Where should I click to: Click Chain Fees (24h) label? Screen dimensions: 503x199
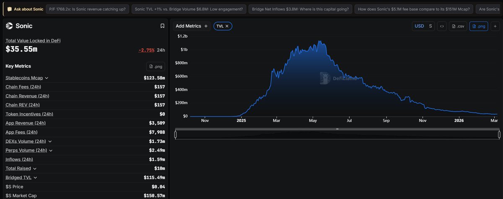tap(23, 87)
